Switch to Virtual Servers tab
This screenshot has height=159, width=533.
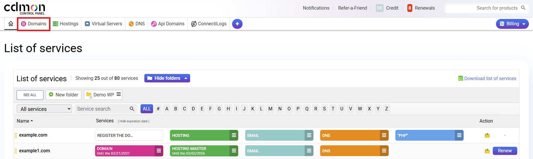[104, 24]
